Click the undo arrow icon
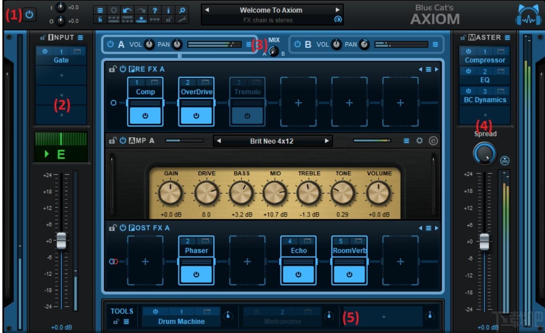Image resolution: width=545 pixels, height=333 pixels. pos(128,10)
